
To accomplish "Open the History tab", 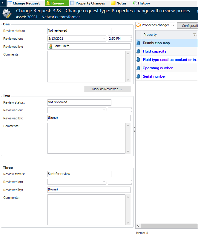I will point(141,3).
